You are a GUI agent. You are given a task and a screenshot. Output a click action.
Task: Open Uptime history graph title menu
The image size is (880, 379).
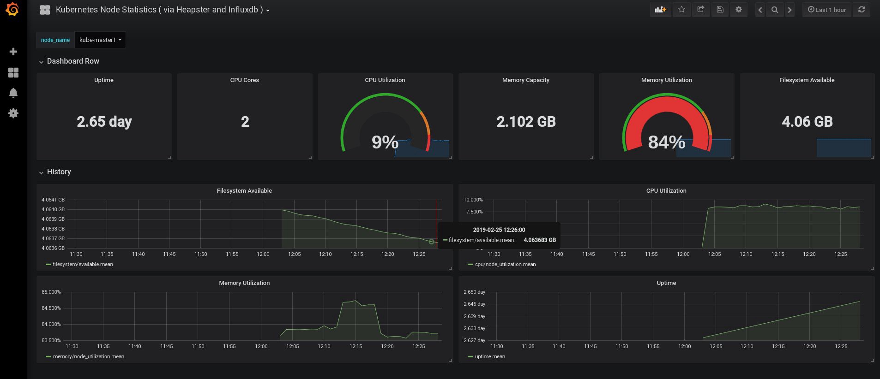coord(666,283)
